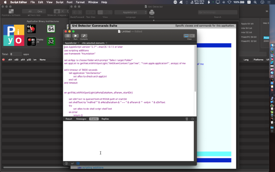Click the Piyomaru Software toolbar icon
The image size is (275, 172).
(x=11, y=11)
